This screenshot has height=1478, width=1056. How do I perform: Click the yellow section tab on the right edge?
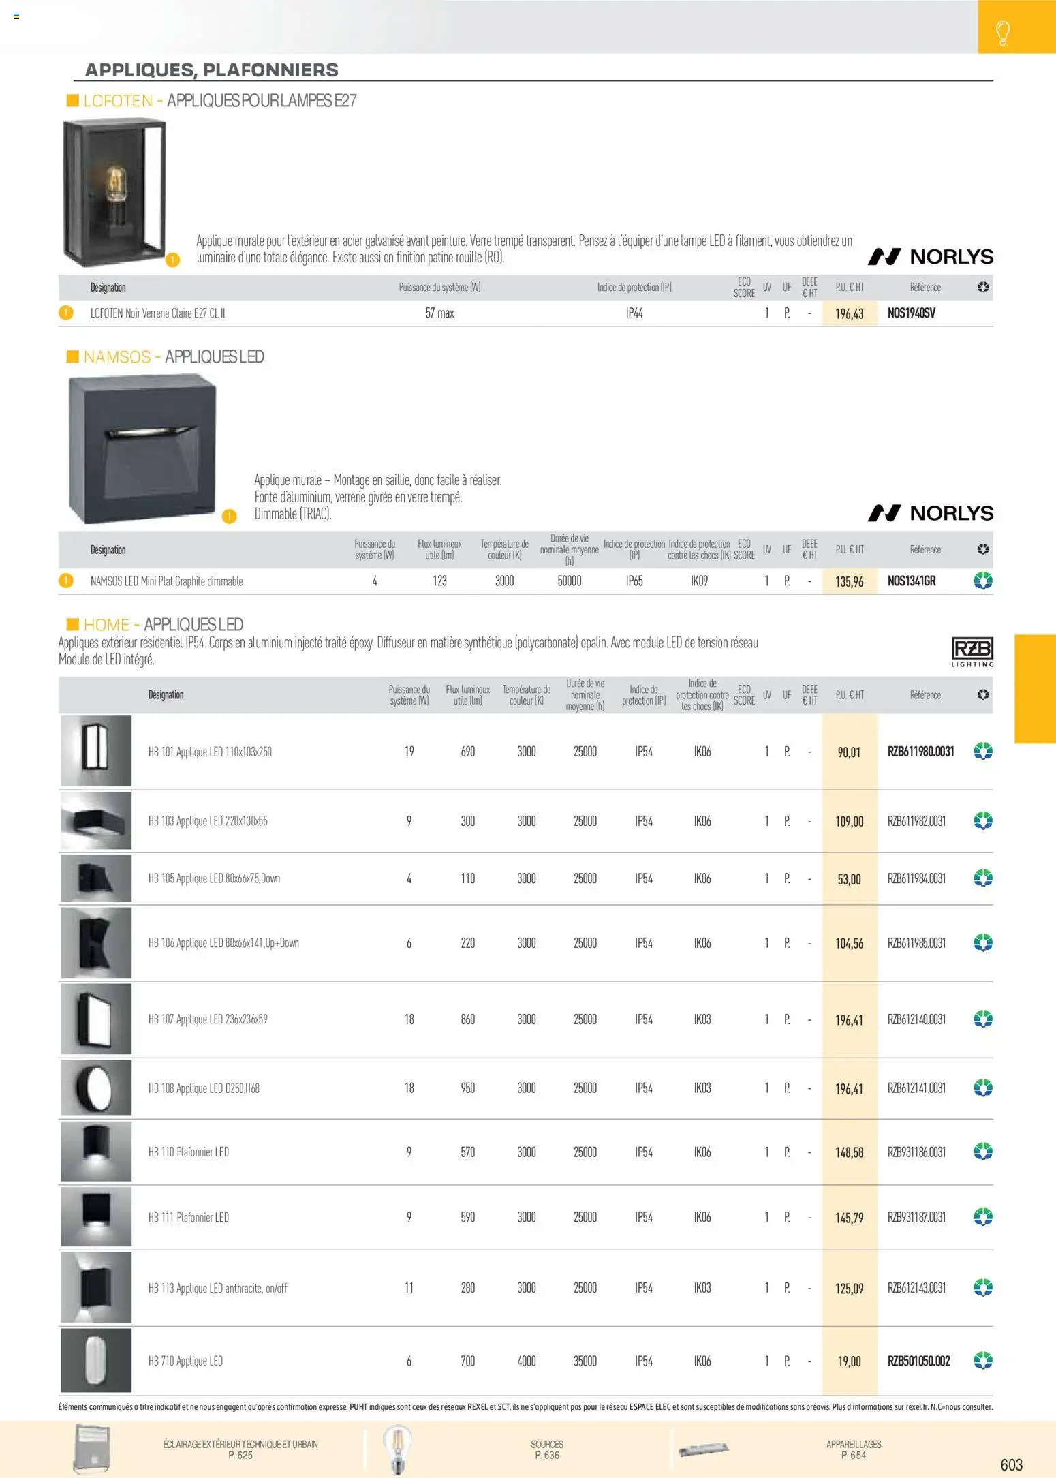tap(1034, 688)
